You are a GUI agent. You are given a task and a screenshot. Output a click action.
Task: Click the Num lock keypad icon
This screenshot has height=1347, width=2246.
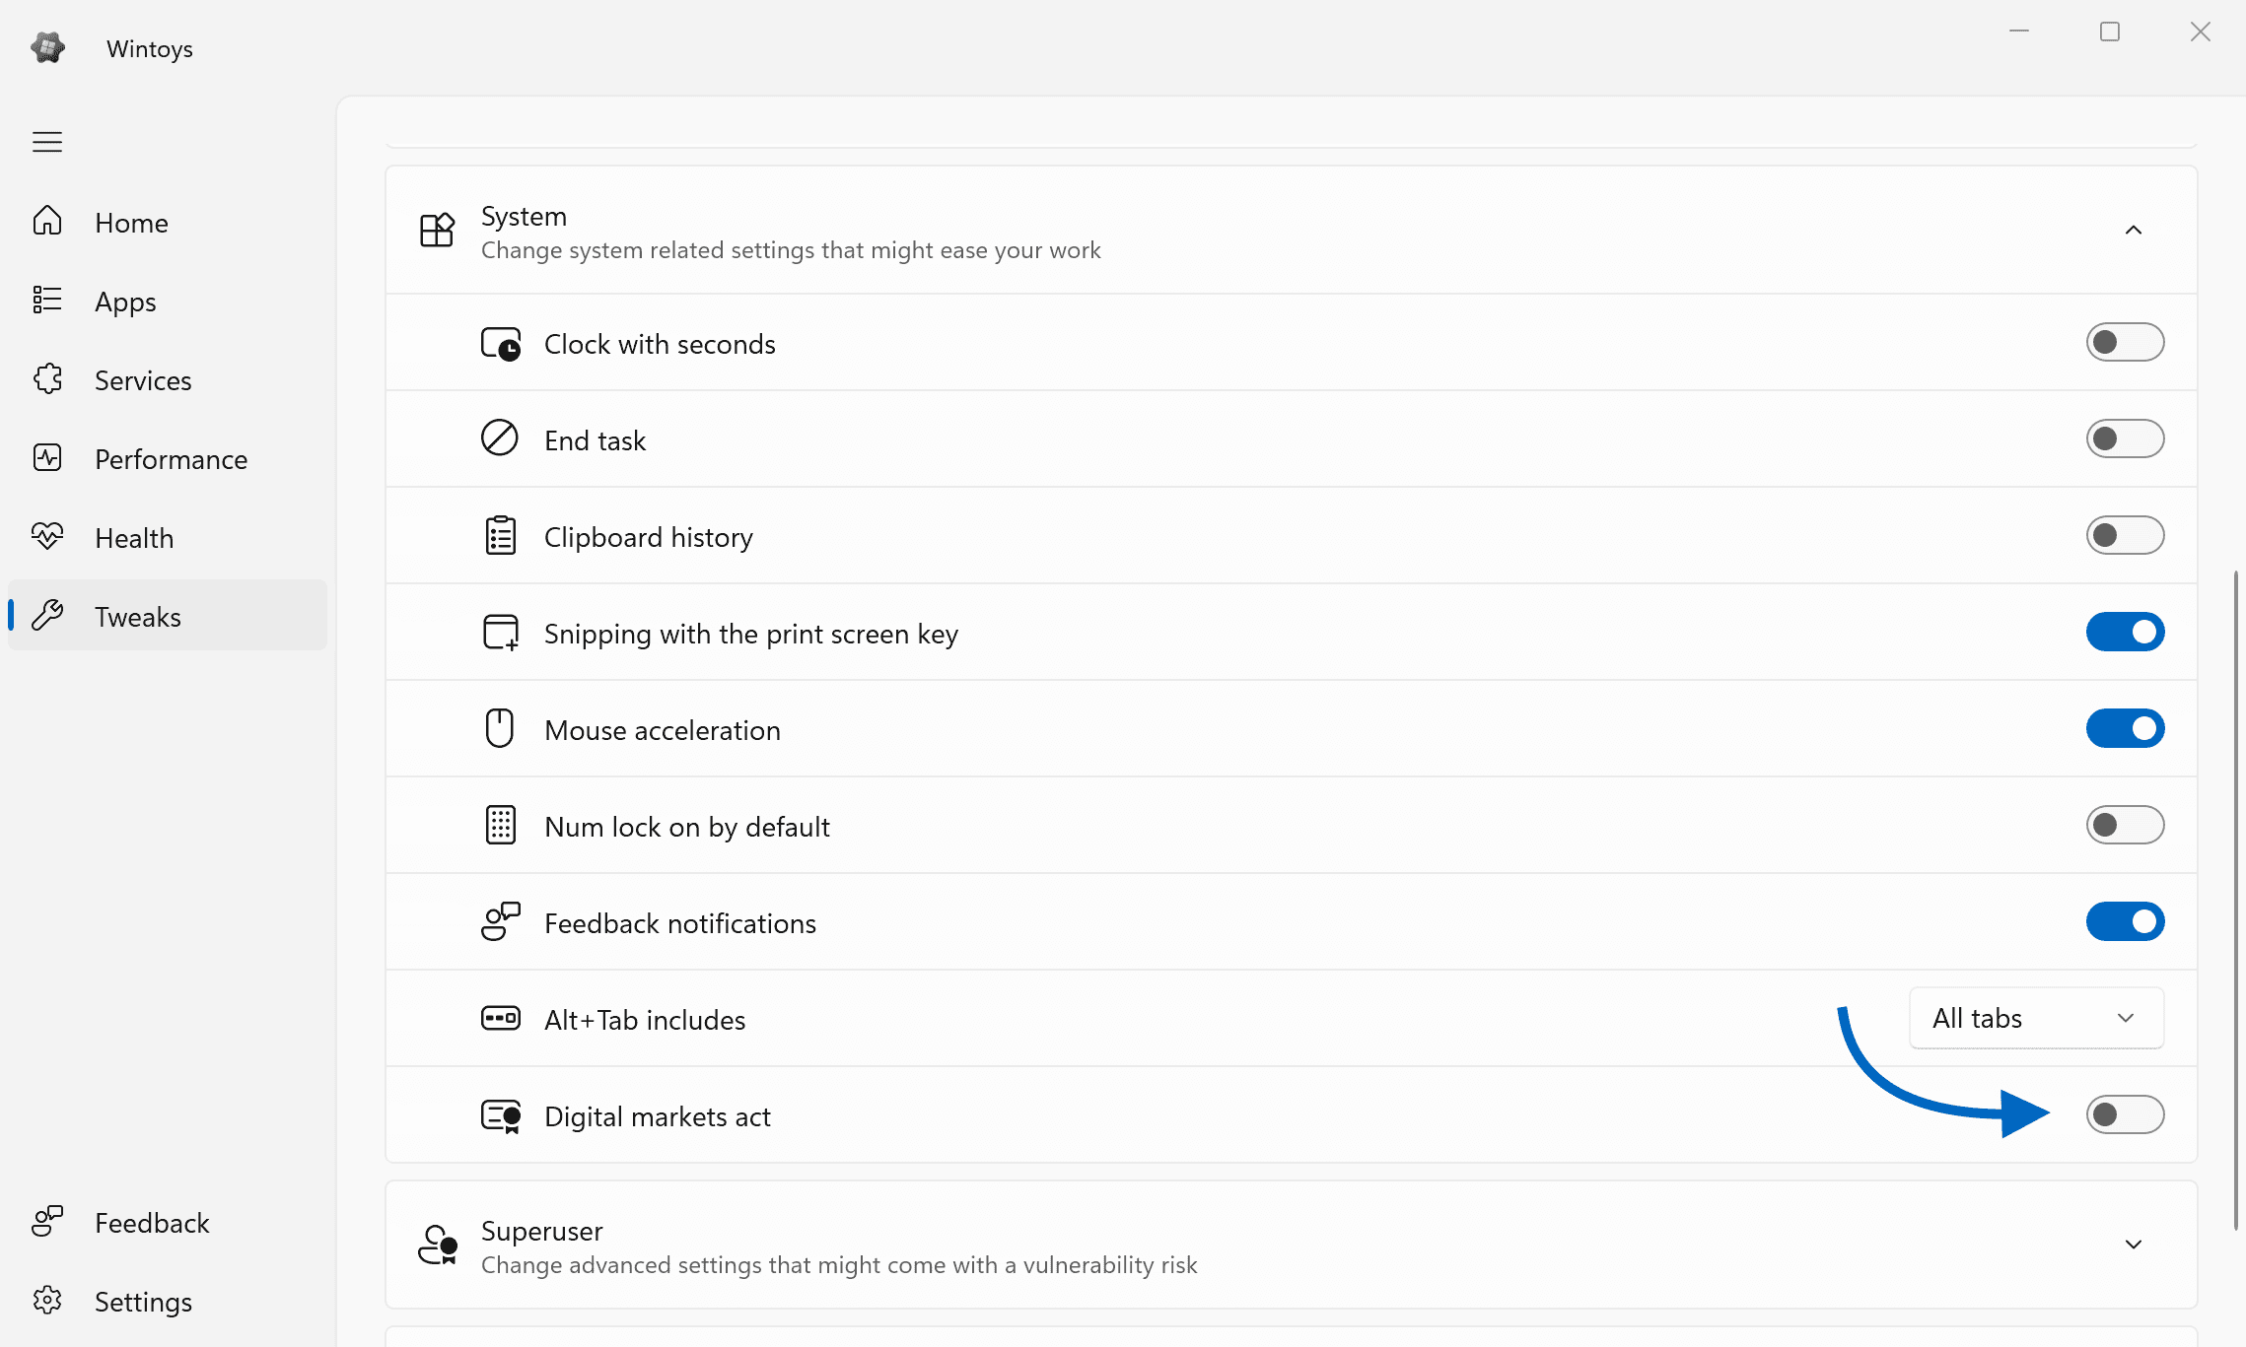501,825
